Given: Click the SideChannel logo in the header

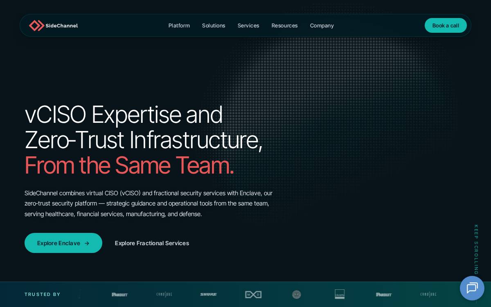Looking at the screenshot, I should coord(53,25).
